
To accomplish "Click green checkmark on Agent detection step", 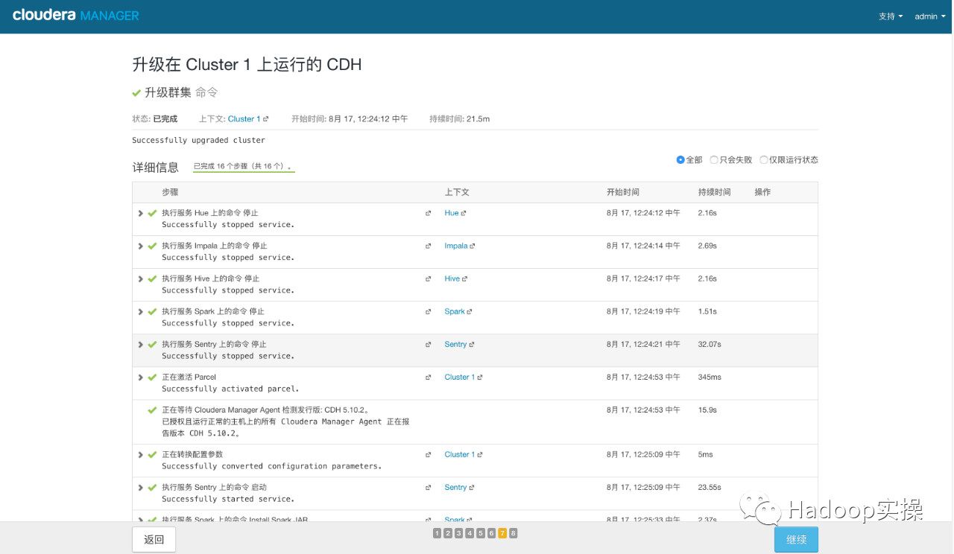I will (x=152, y=410).
